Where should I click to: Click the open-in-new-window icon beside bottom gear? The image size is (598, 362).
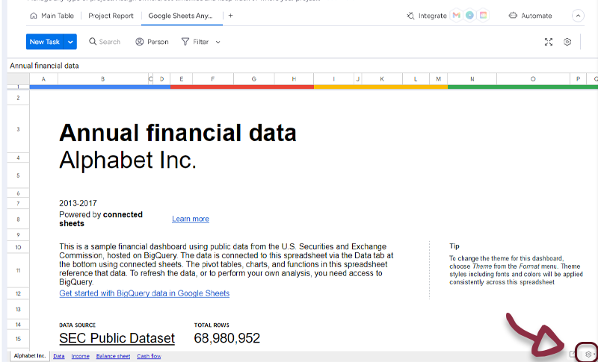coord(573,355)
